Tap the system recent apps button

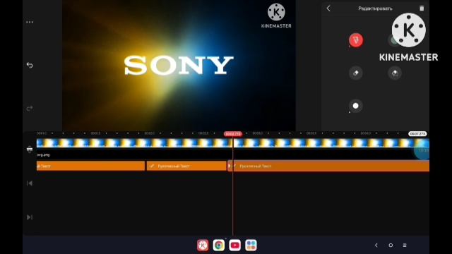click(x=405, y=245)
